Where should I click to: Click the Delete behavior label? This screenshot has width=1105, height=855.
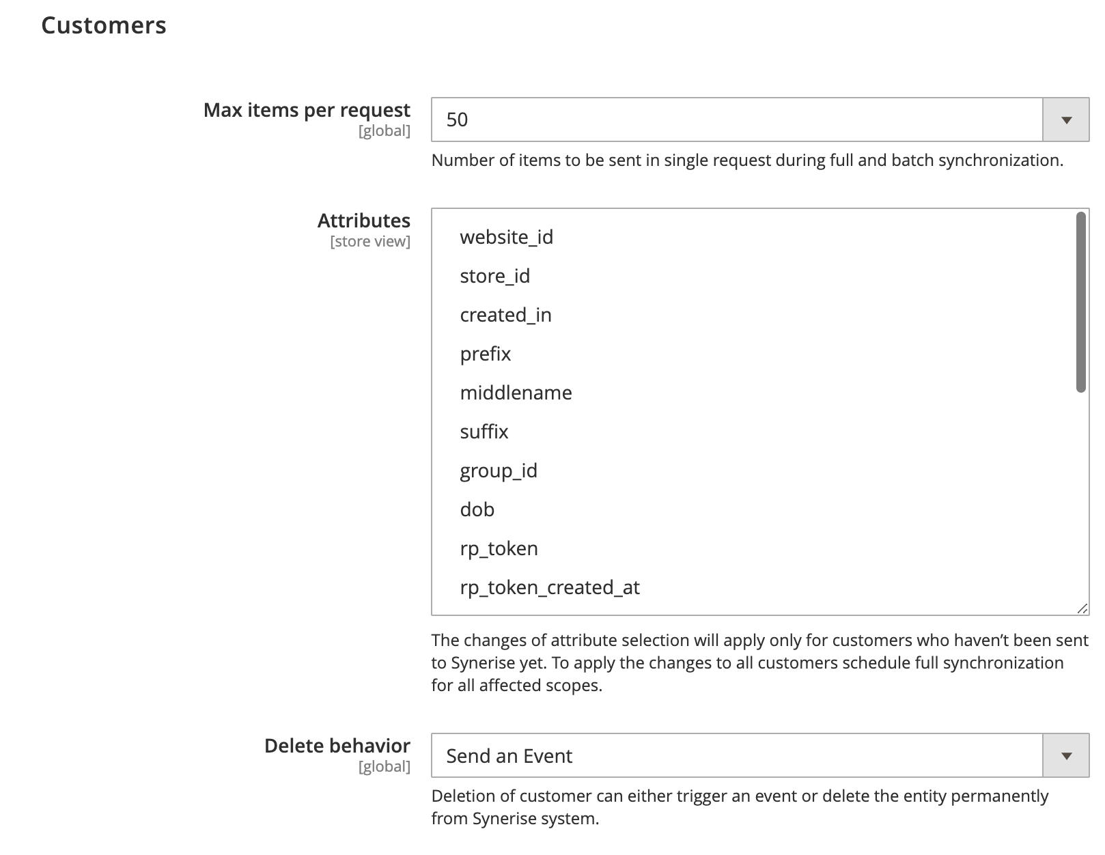pos(337,746)
